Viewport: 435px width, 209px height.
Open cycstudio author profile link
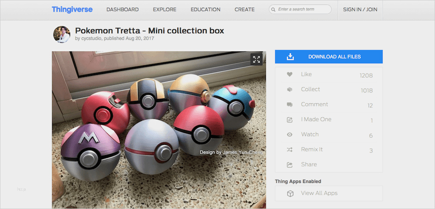[91, 39]
